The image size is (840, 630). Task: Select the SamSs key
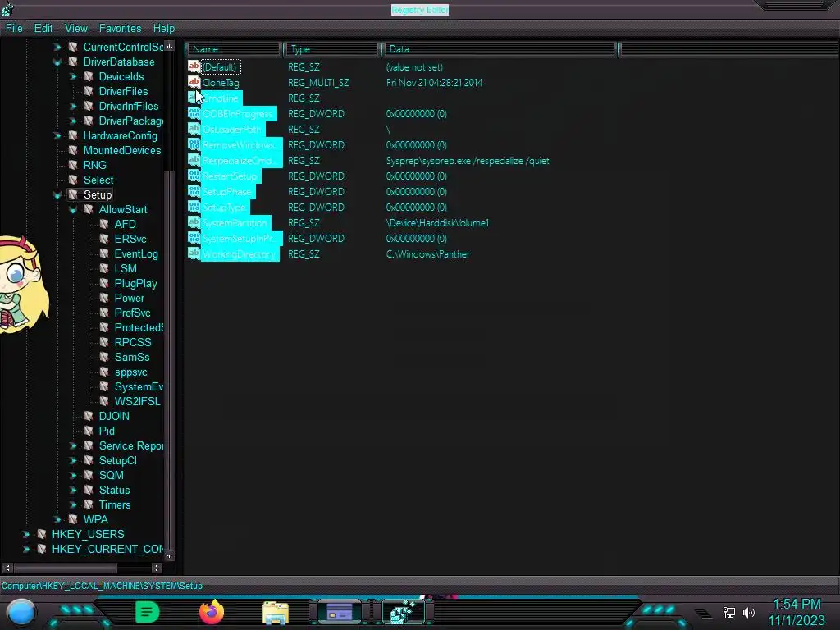(132, 357)
